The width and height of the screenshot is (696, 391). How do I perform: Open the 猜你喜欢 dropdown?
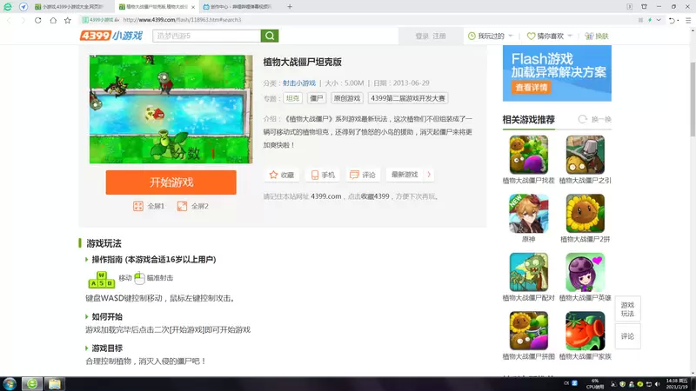(x=550, y=36)
